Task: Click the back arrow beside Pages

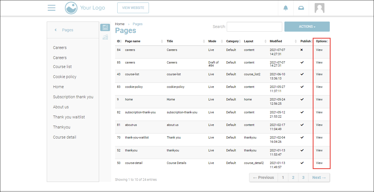Action: tap(56, 30)
